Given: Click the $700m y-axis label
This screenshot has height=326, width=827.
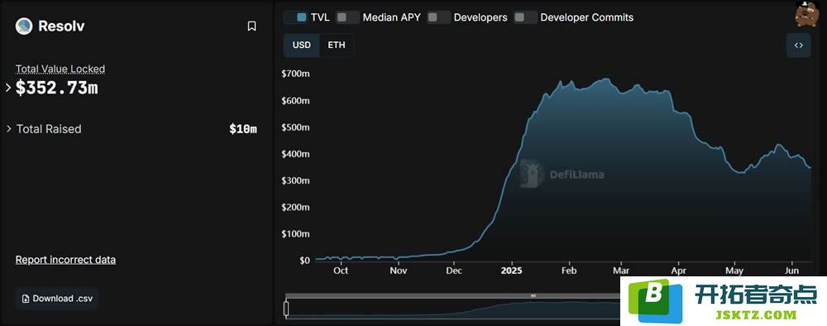Looking at the screenshot, I should (295, 74).
